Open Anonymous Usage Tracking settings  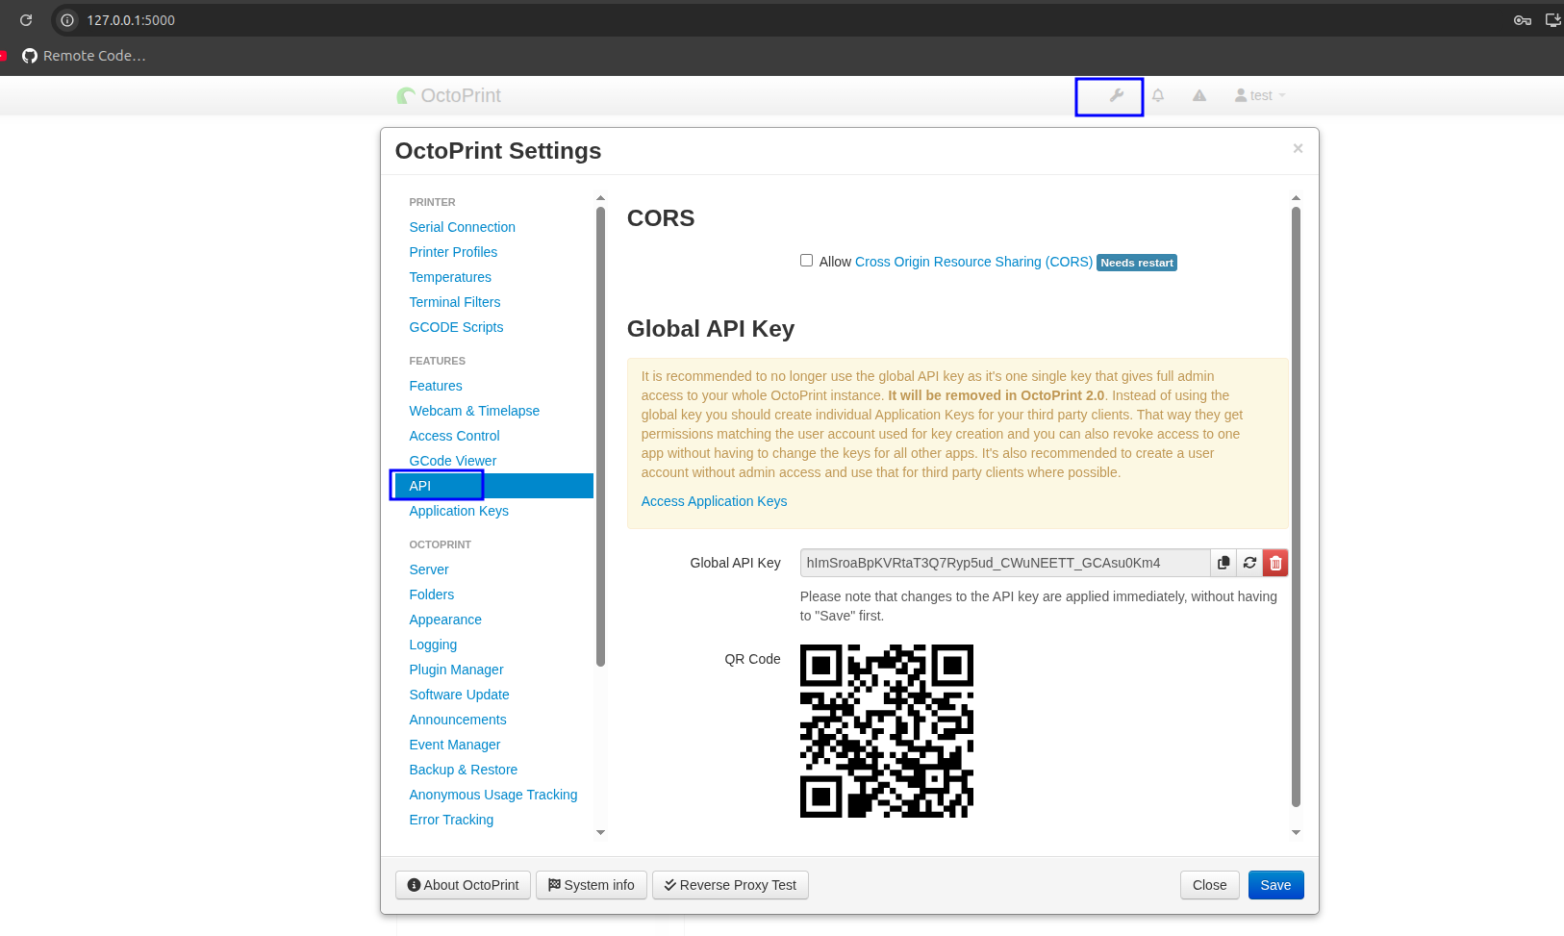pos(493,795)
